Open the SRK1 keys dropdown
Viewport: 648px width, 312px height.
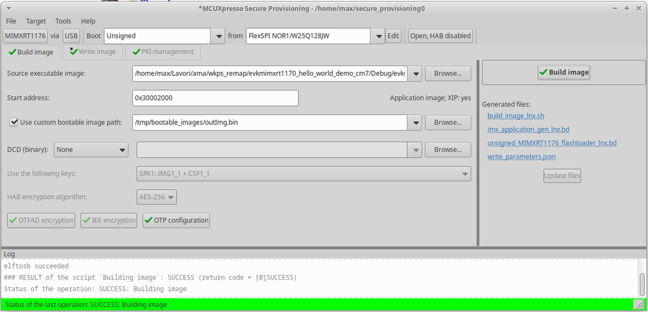[x=304, y=174]
